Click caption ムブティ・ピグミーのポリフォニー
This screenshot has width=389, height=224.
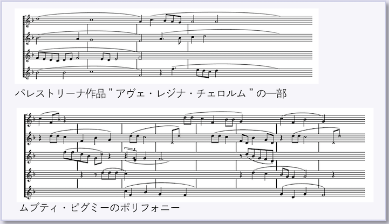[x=99, y=207]
